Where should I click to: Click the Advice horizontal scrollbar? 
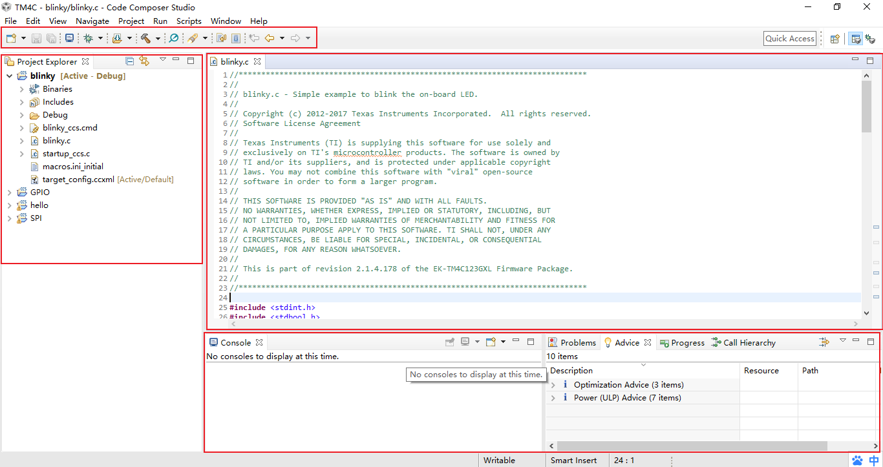692,446
